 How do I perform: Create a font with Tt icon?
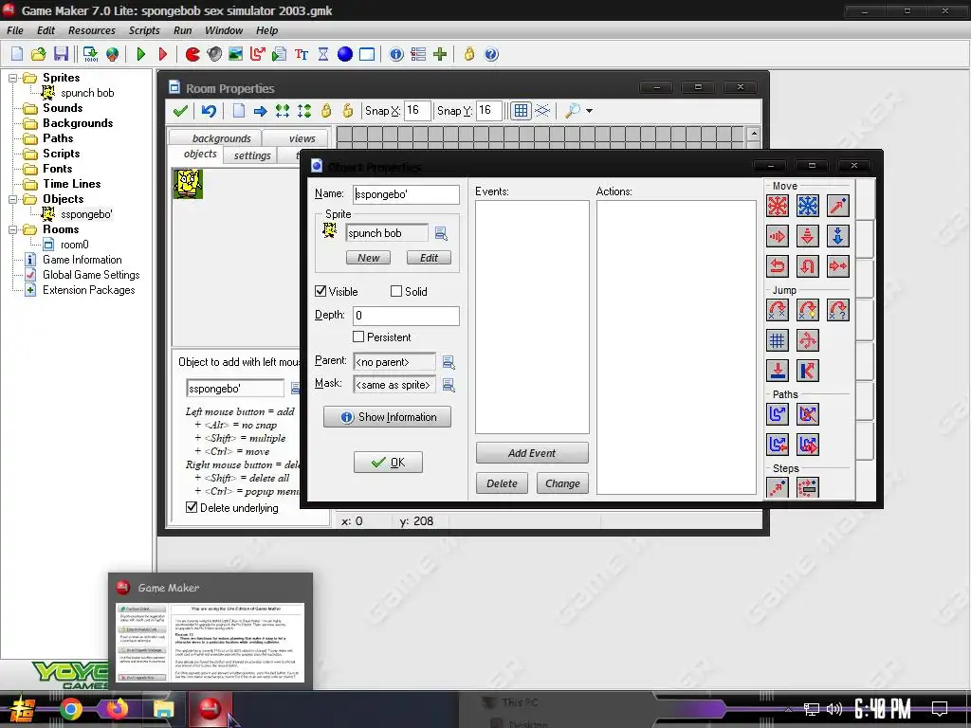point(302,54)
